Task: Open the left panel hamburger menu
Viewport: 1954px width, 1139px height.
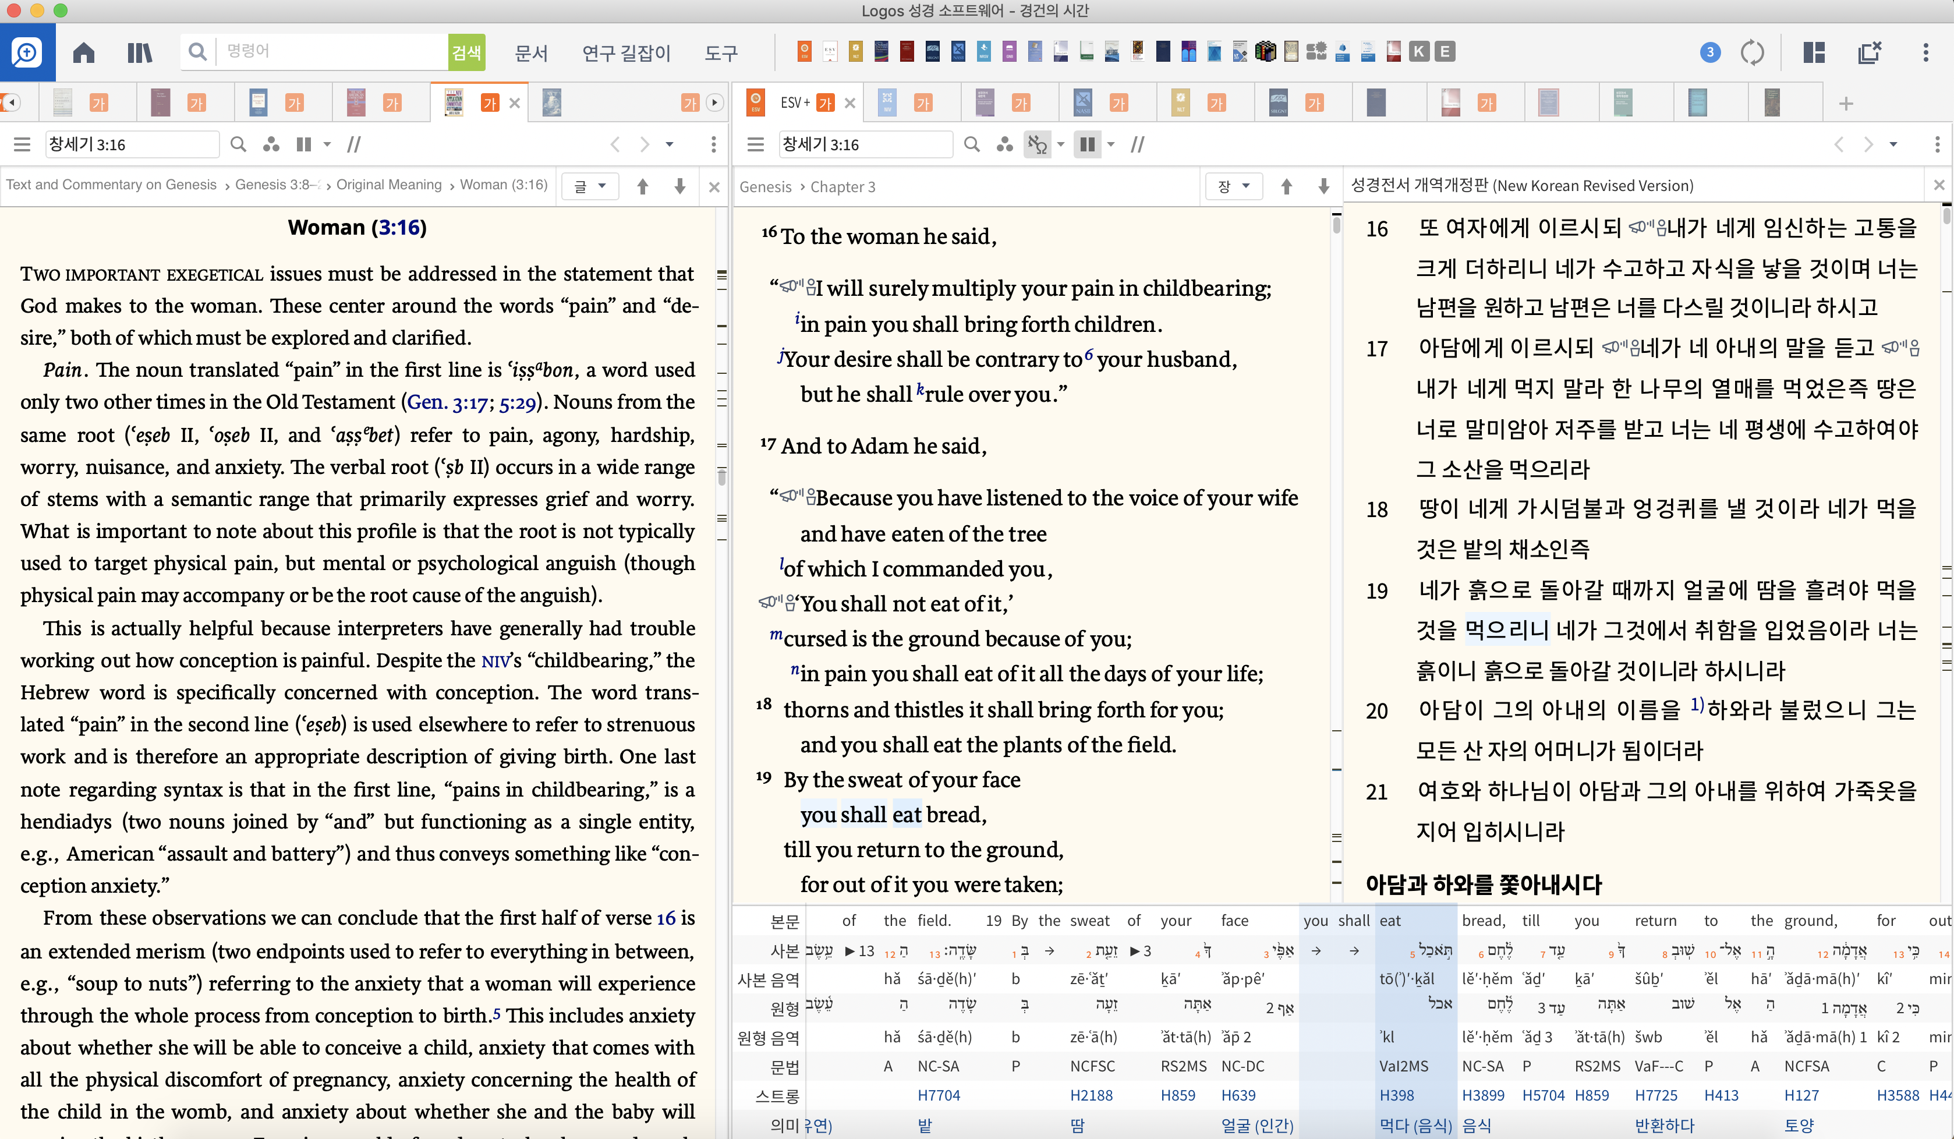Action: coord(22,145)
